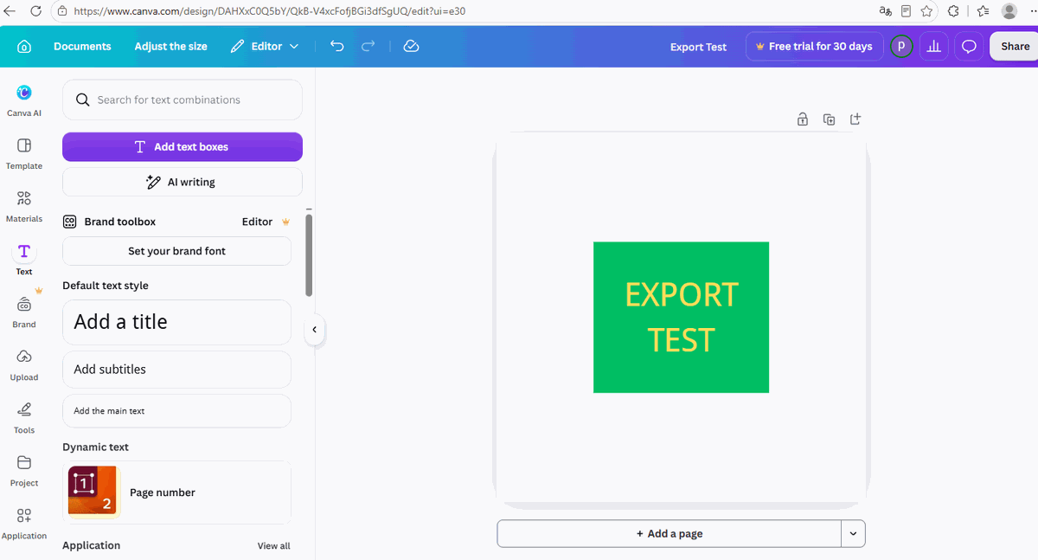Undo the last action

[337, 47]
